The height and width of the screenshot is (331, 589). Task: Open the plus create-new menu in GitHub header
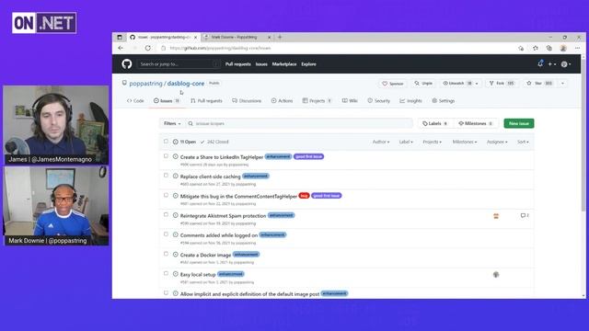(551, 64)
